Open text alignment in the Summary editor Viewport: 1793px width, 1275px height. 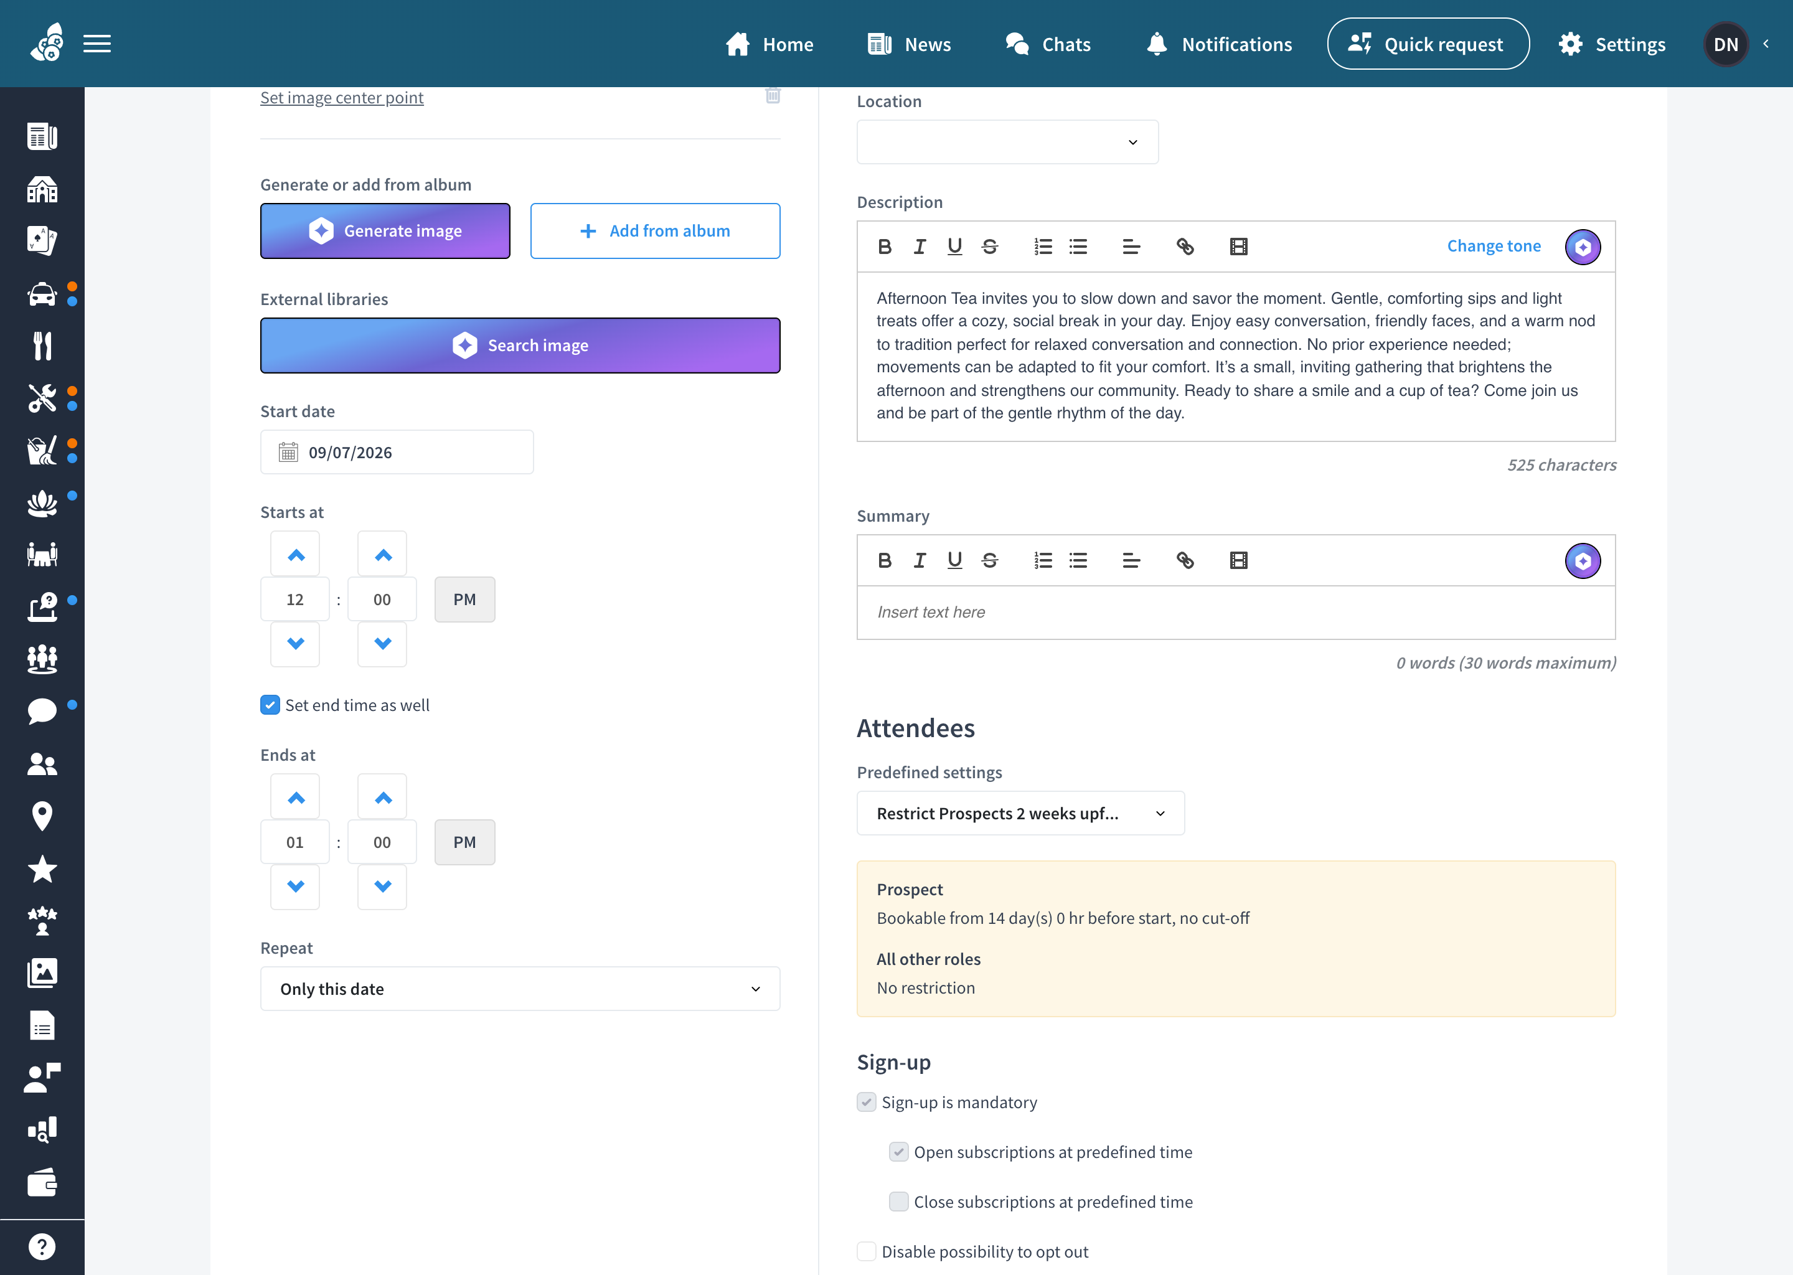click(x=1131, y=560)
